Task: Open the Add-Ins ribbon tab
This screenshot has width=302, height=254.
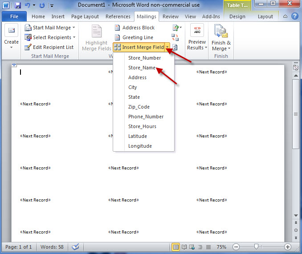Action: 211,17
